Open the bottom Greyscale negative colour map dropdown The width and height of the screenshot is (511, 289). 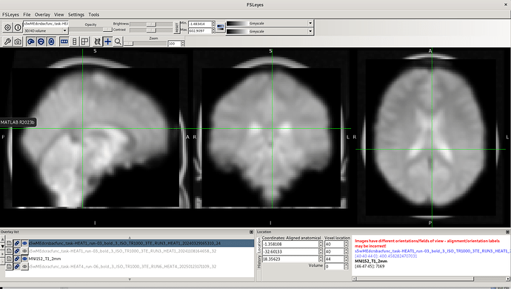(x=269, y=31)
